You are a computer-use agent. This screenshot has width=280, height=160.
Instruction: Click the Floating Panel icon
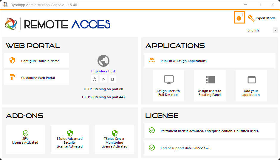(x=210, y=80)
